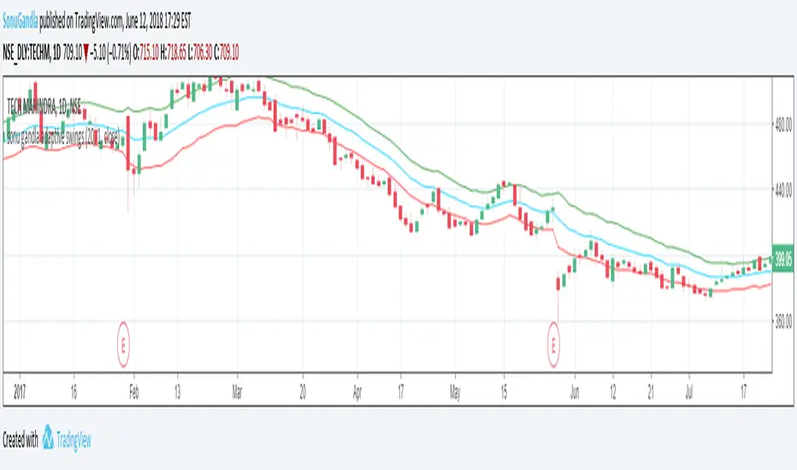Click the Apr date axis label
The image size is (797, 470).
point(357,392)
